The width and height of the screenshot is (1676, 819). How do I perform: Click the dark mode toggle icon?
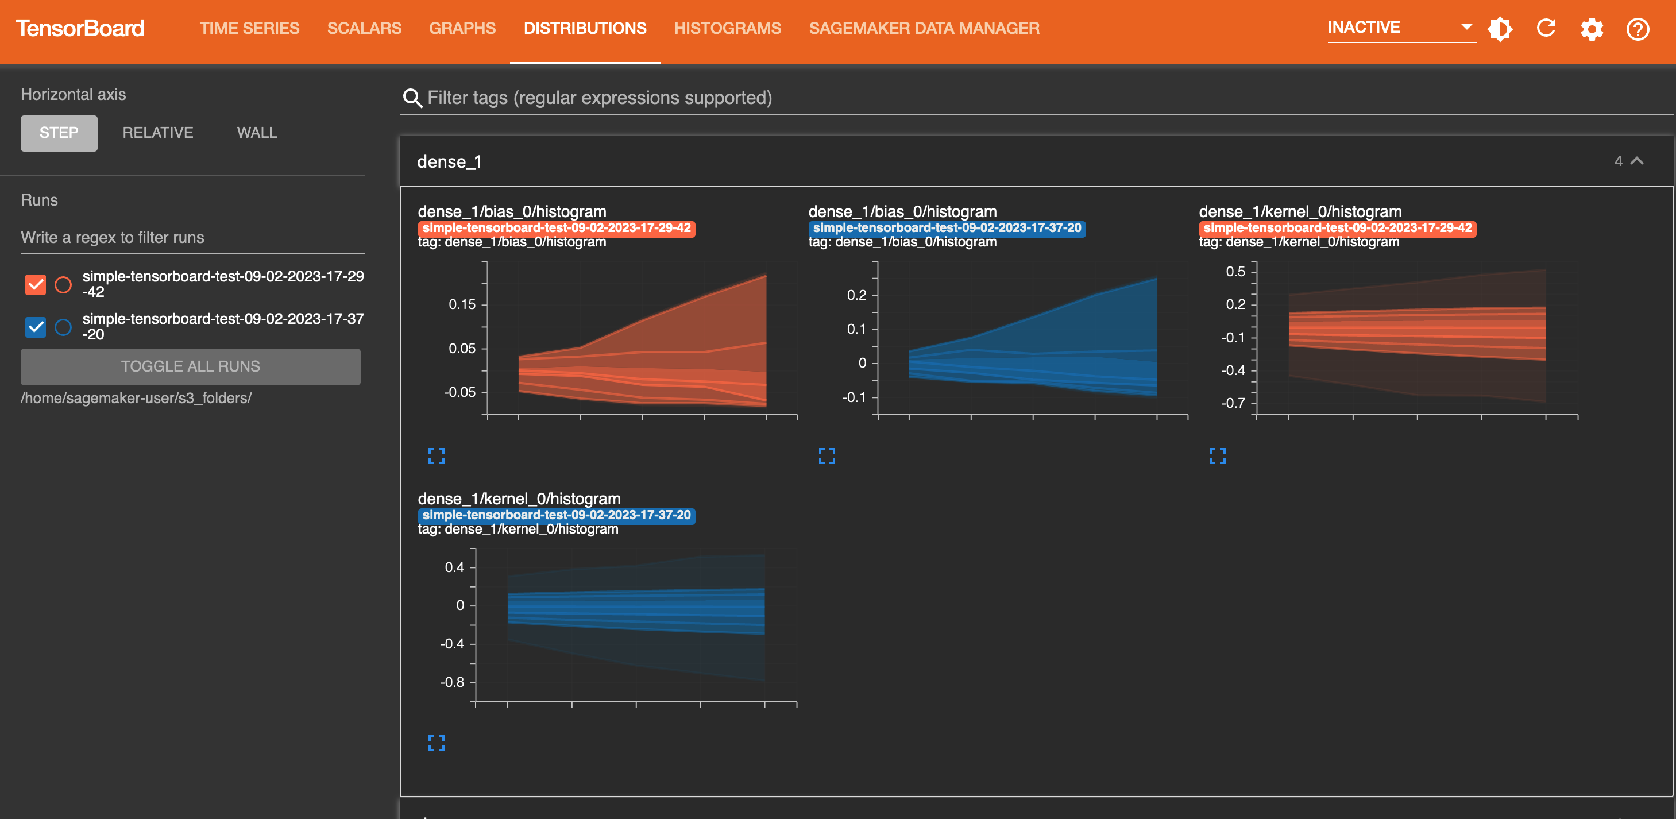1502,29
